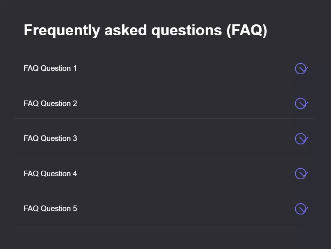The width and height of the screenshot is (331, 249).
Task: Click the circular check icon on FAQ Question 3
Action: pos(301,139)
